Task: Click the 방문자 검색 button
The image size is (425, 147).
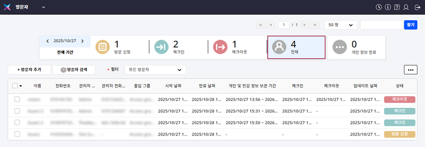Action: [74, 70]
